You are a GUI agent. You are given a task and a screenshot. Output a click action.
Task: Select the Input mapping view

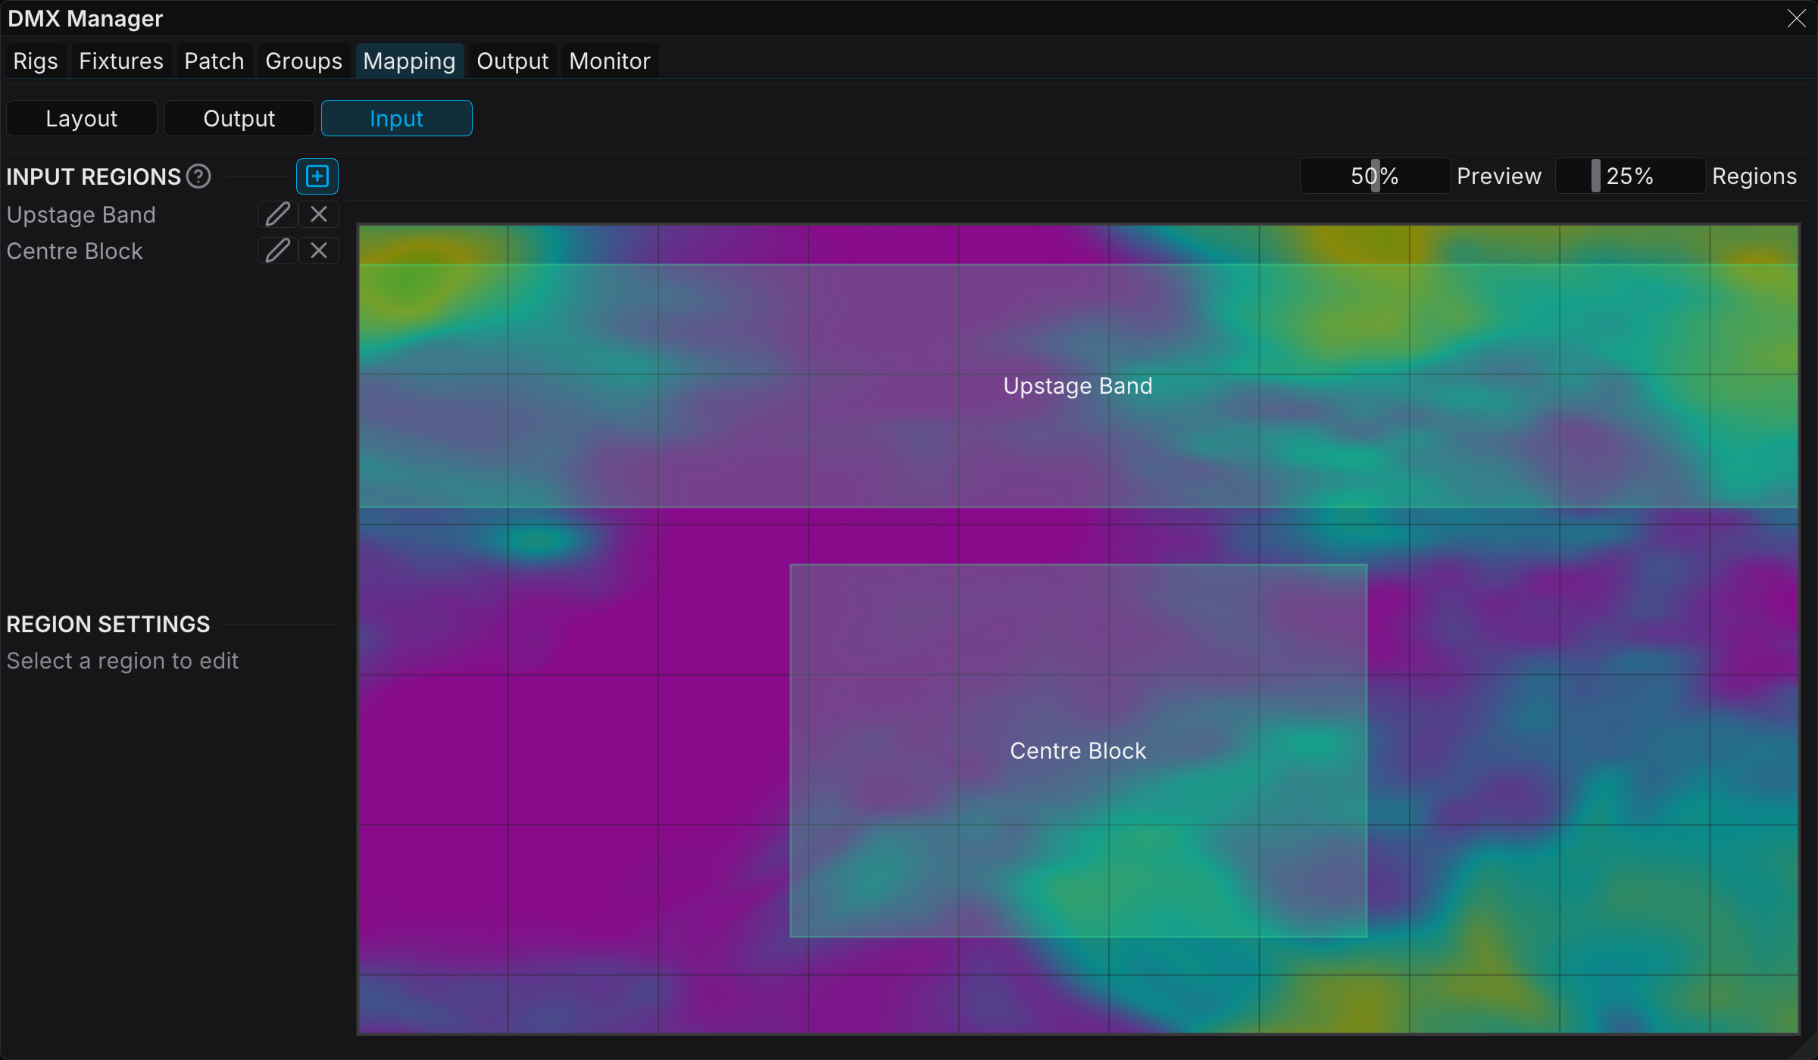[397, 118]
